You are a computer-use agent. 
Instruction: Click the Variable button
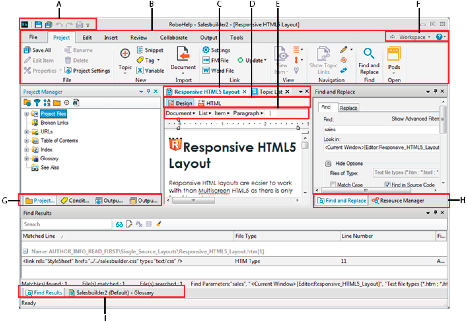click(150, 71)
